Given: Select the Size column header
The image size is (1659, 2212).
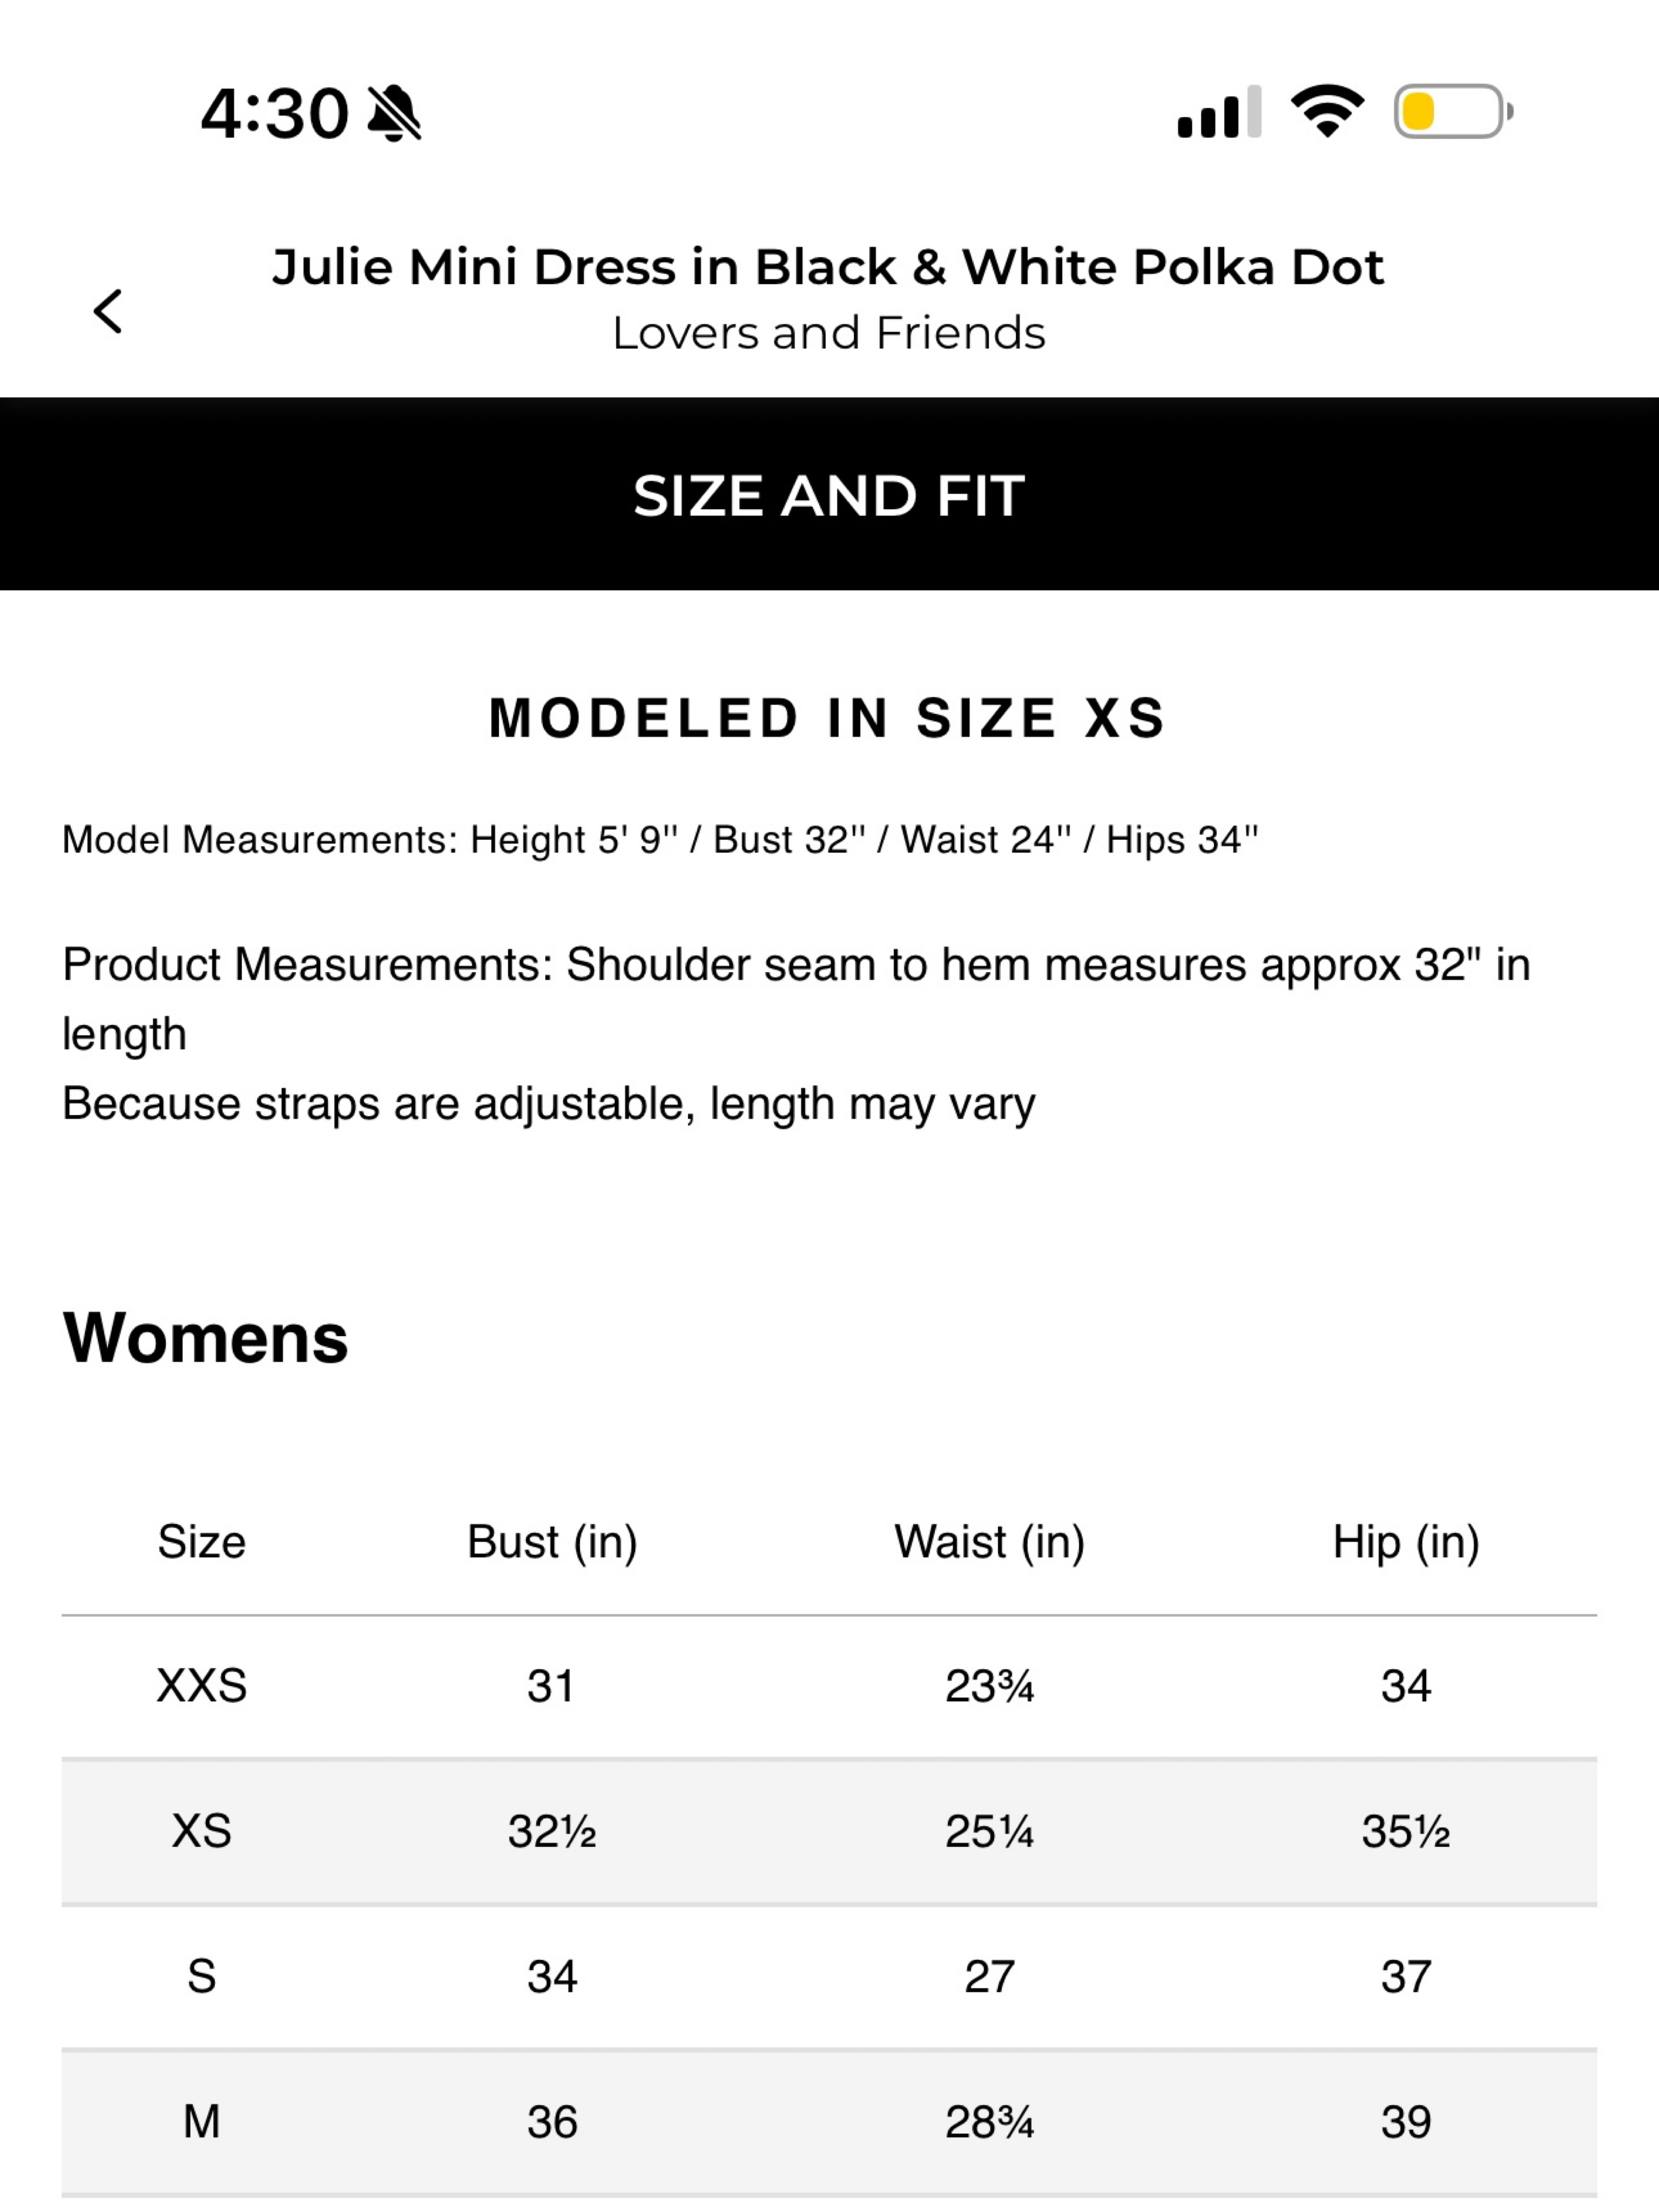Looking at the screenshot, I should (201, 1542).
